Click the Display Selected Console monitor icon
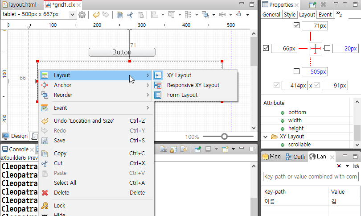 [x=209, y=149]
